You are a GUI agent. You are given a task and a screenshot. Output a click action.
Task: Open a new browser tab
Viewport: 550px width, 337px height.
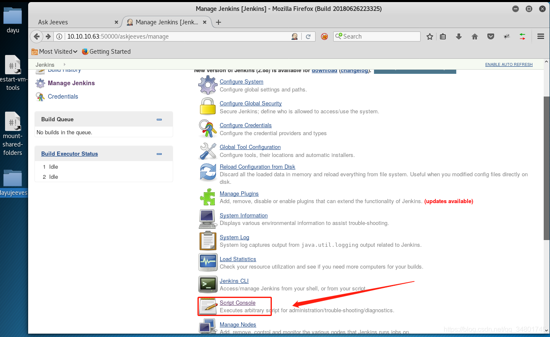pyautogui.click(x=218, y=22)
